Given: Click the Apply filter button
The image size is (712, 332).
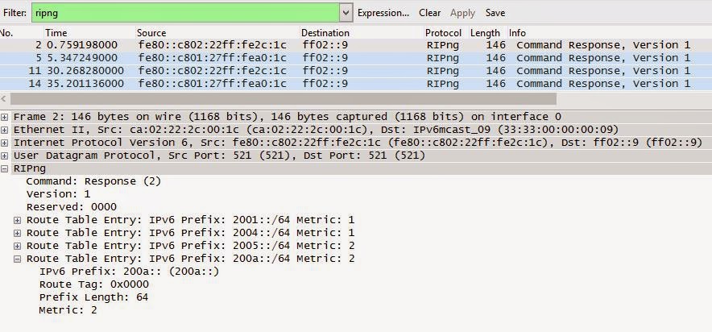Looking at the screenshot, I should (462, 13).
